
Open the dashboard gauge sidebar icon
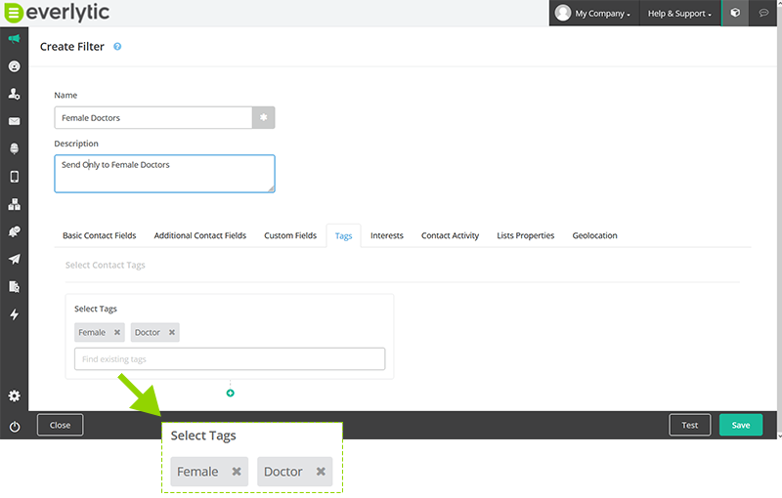(14, 66)
